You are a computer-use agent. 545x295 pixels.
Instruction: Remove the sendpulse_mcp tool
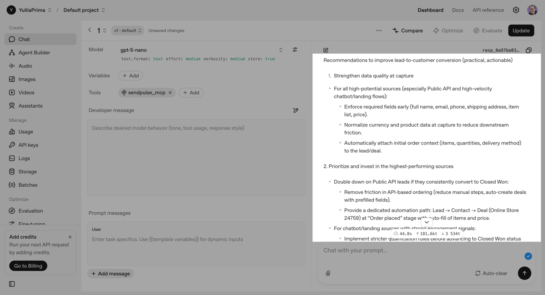pyautogui.click(x=170, y=93)
